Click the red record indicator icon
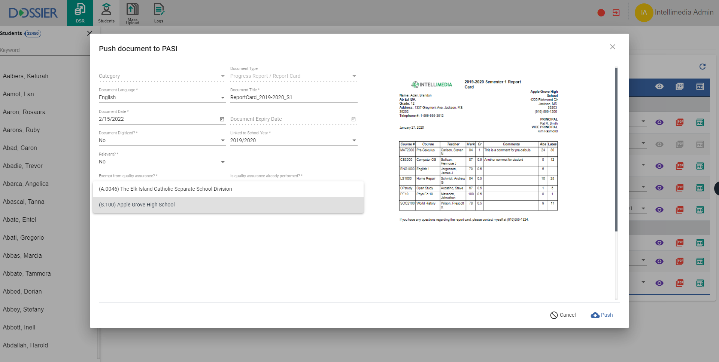Image resolution: width=719 pixels, height=362 pixels. pyautogui.click(x=601, y=13)
